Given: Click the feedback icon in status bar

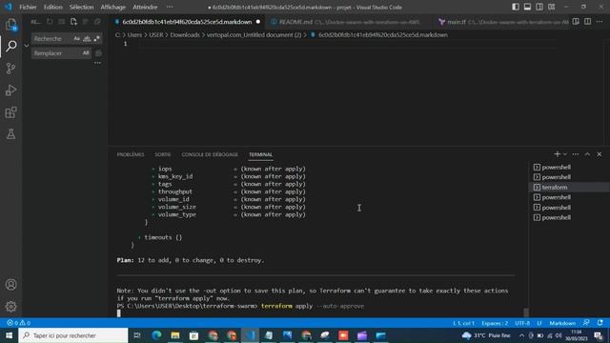Looking at the screenshot, I should pos(586,323).
